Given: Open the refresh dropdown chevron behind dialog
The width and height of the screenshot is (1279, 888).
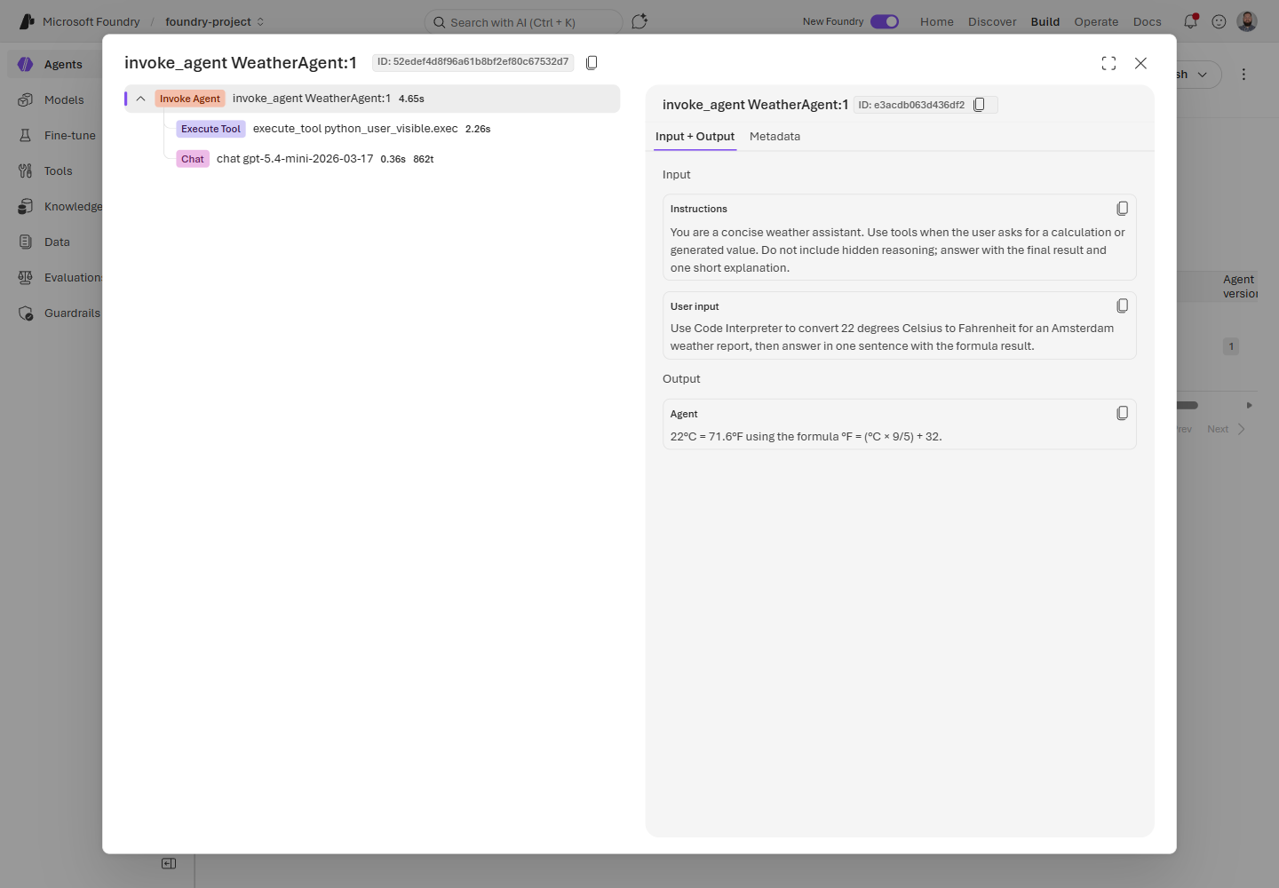Looking at the screenshot, I should click(x=1203, y=75).
